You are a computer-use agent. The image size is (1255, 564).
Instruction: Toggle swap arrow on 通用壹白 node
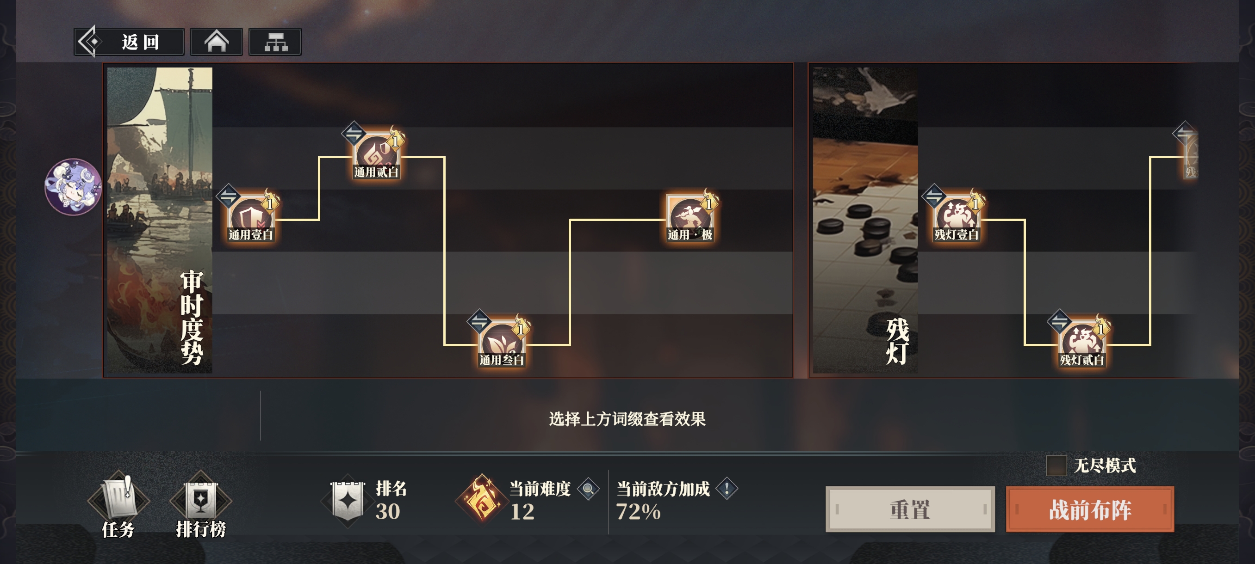pos(229,196)
